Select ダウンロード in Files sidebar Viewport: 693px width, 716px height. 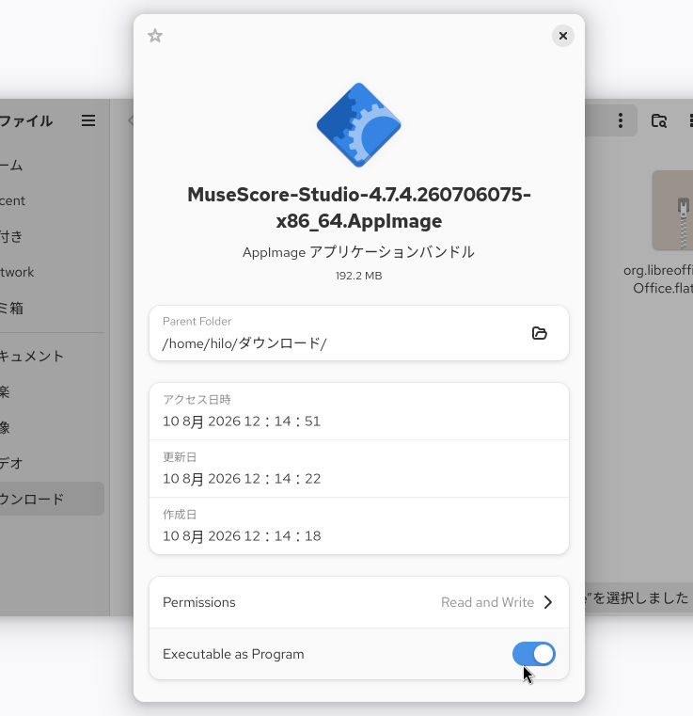(x=51, y=499)
